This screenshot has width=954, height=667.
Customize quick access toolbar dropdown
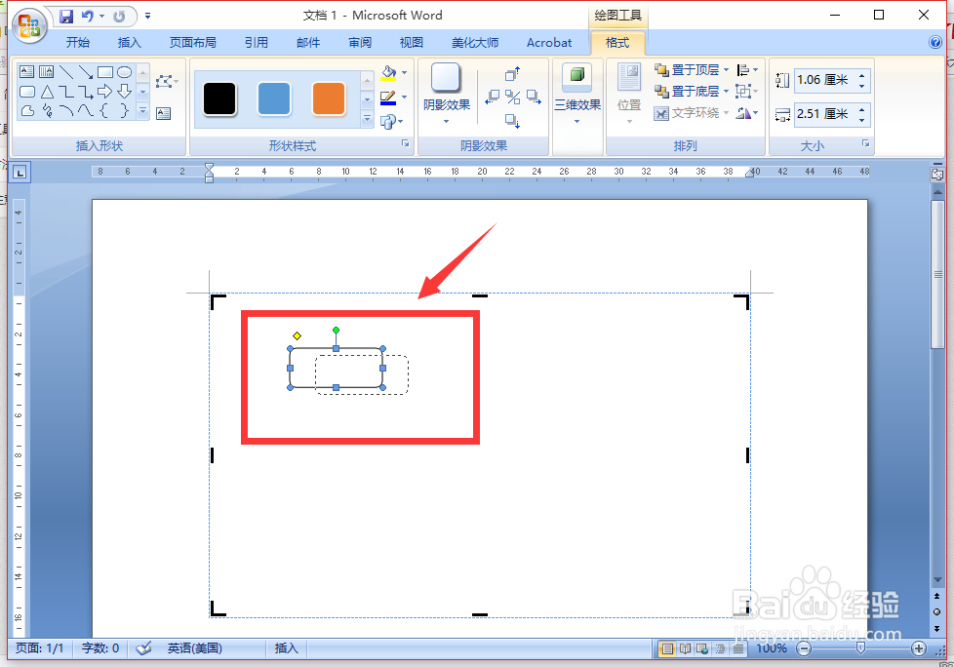148,17
